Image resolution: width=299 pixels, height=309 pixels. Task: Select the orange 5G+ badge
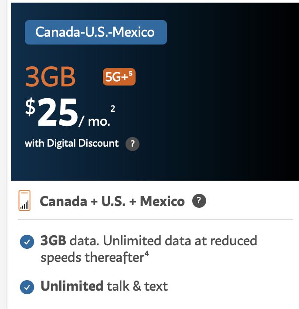tap(119, 77)
